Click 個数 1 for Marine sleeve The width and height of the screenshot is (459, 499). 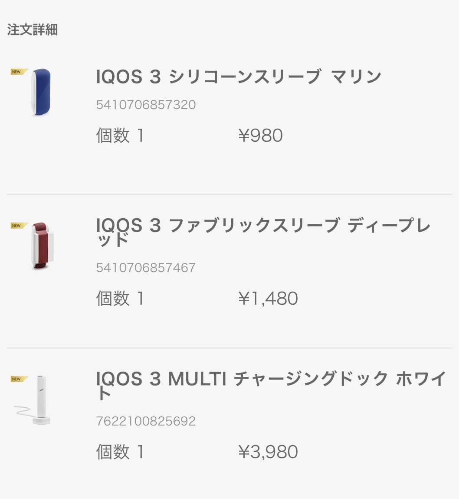pyautogui.click(x=120, y=136)
